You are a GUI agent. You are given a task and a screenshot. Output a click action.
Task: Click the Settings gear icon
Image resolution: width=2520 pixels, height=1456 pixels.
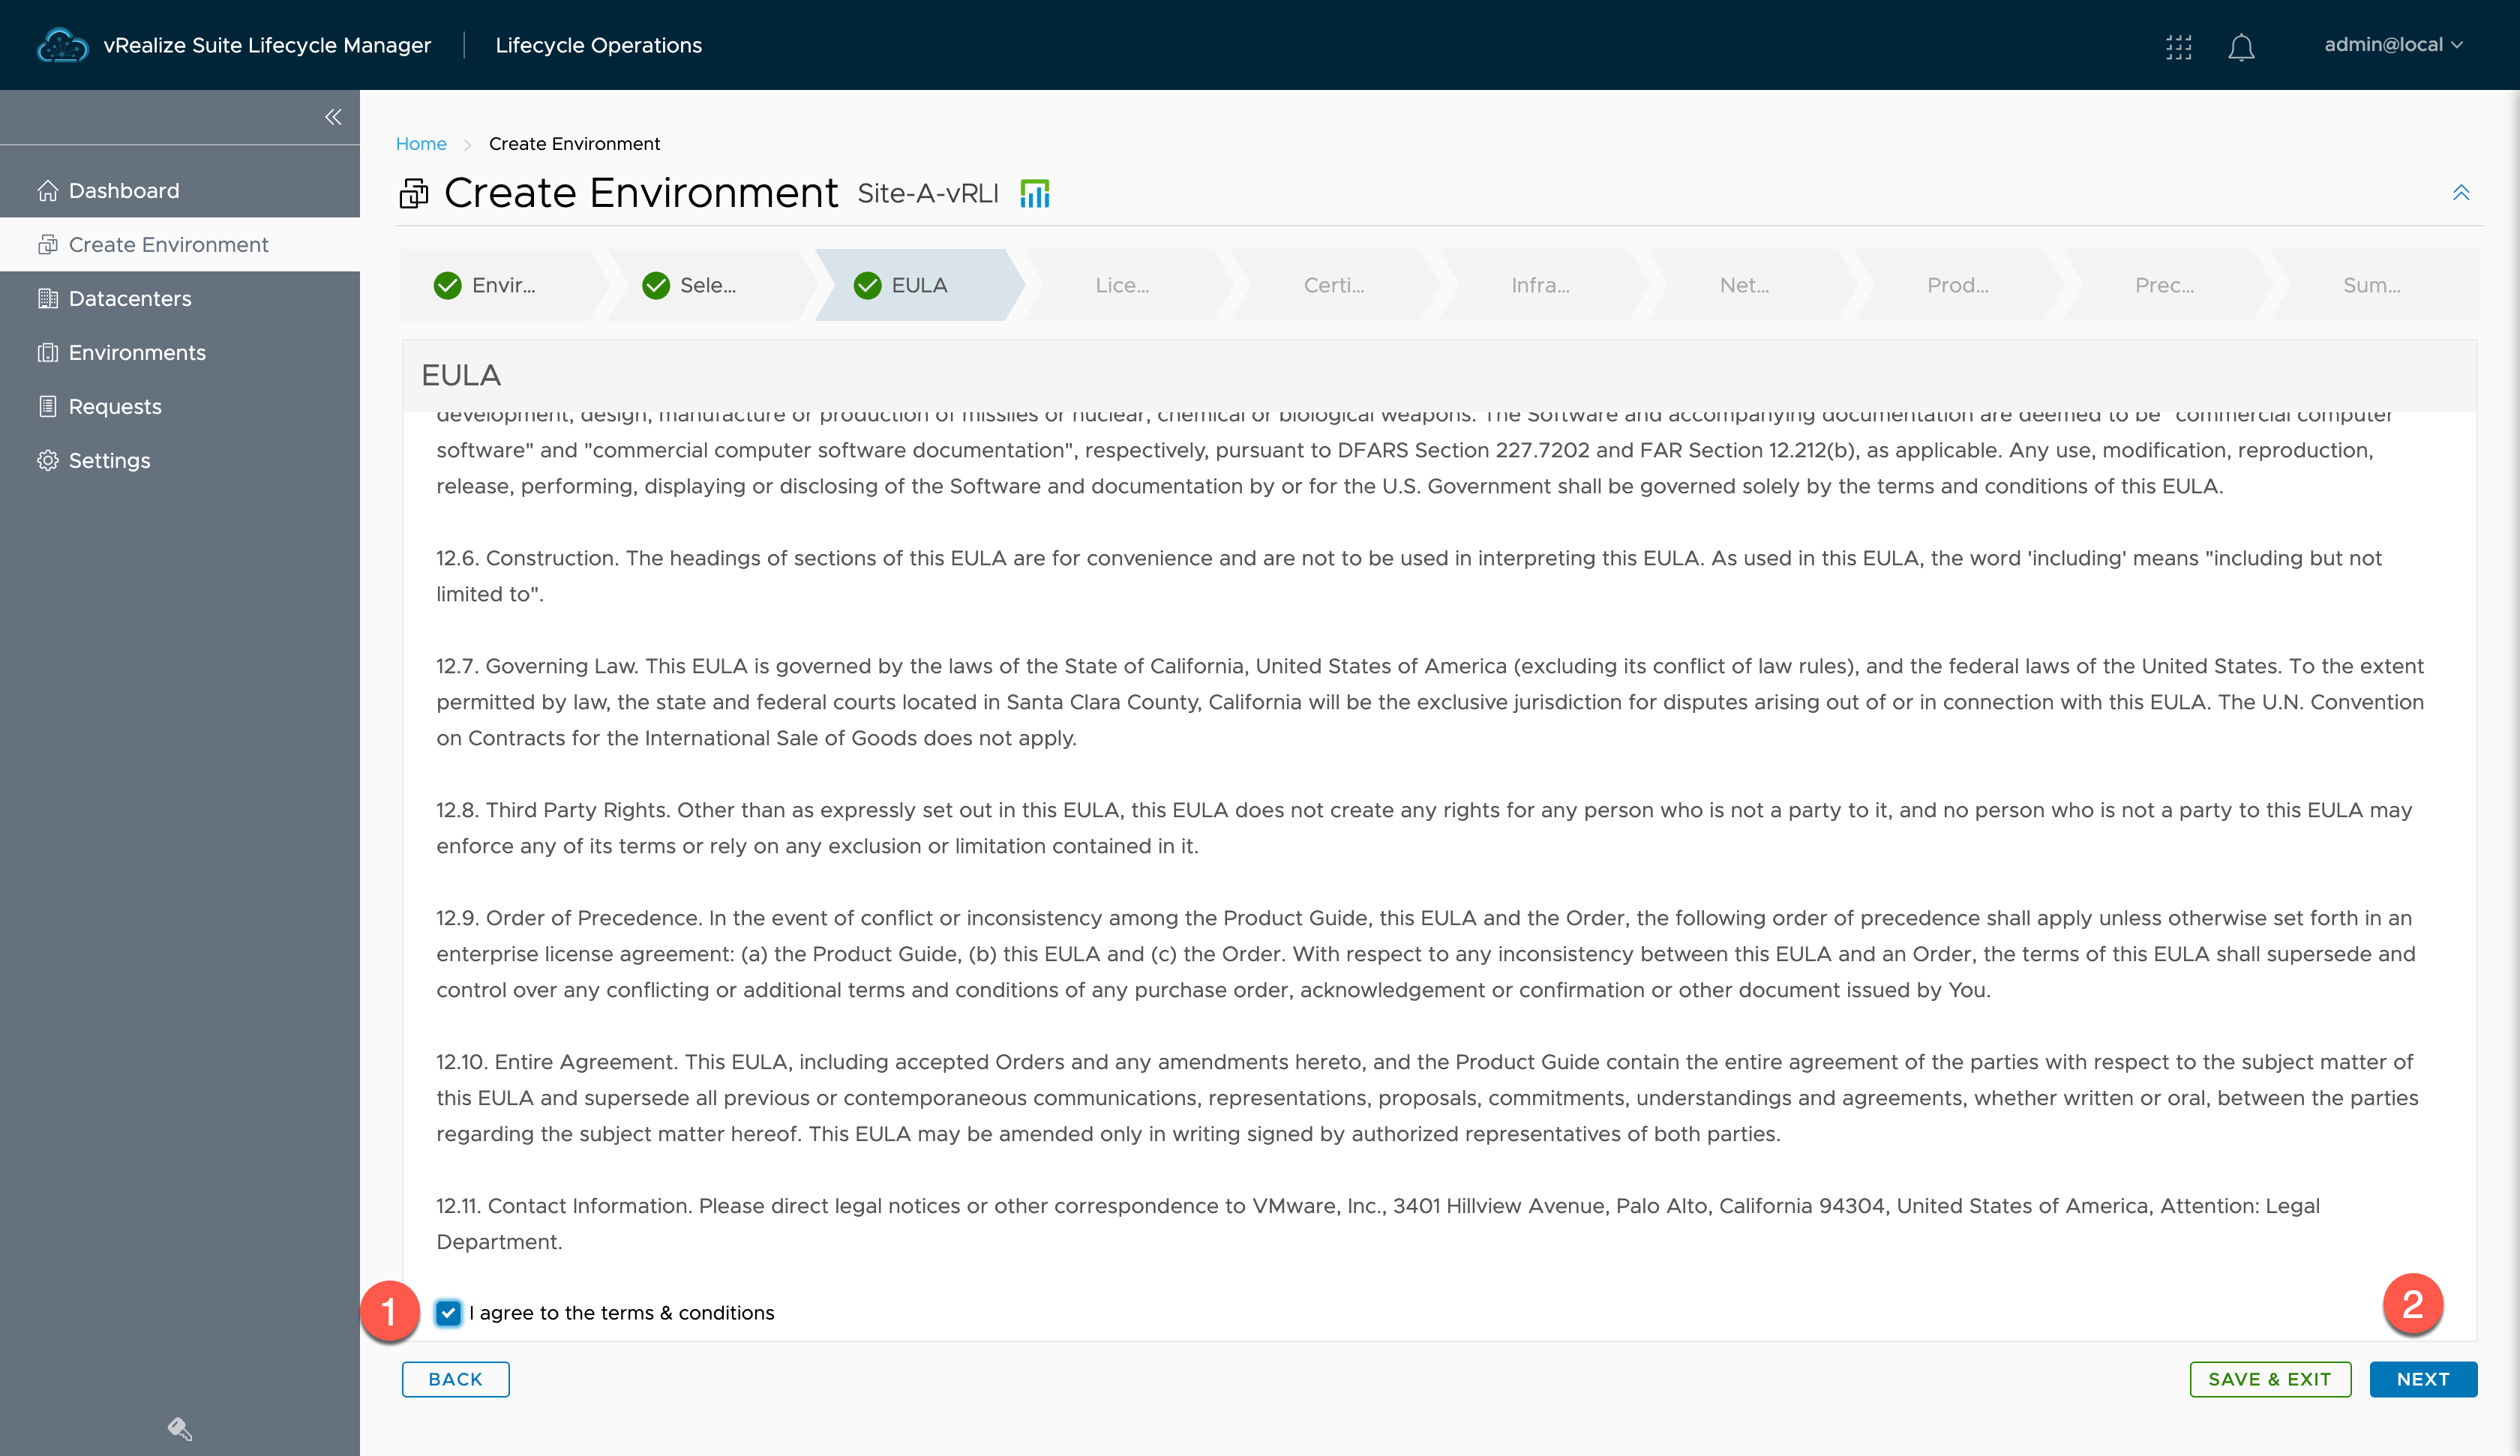tap(48, 460)
